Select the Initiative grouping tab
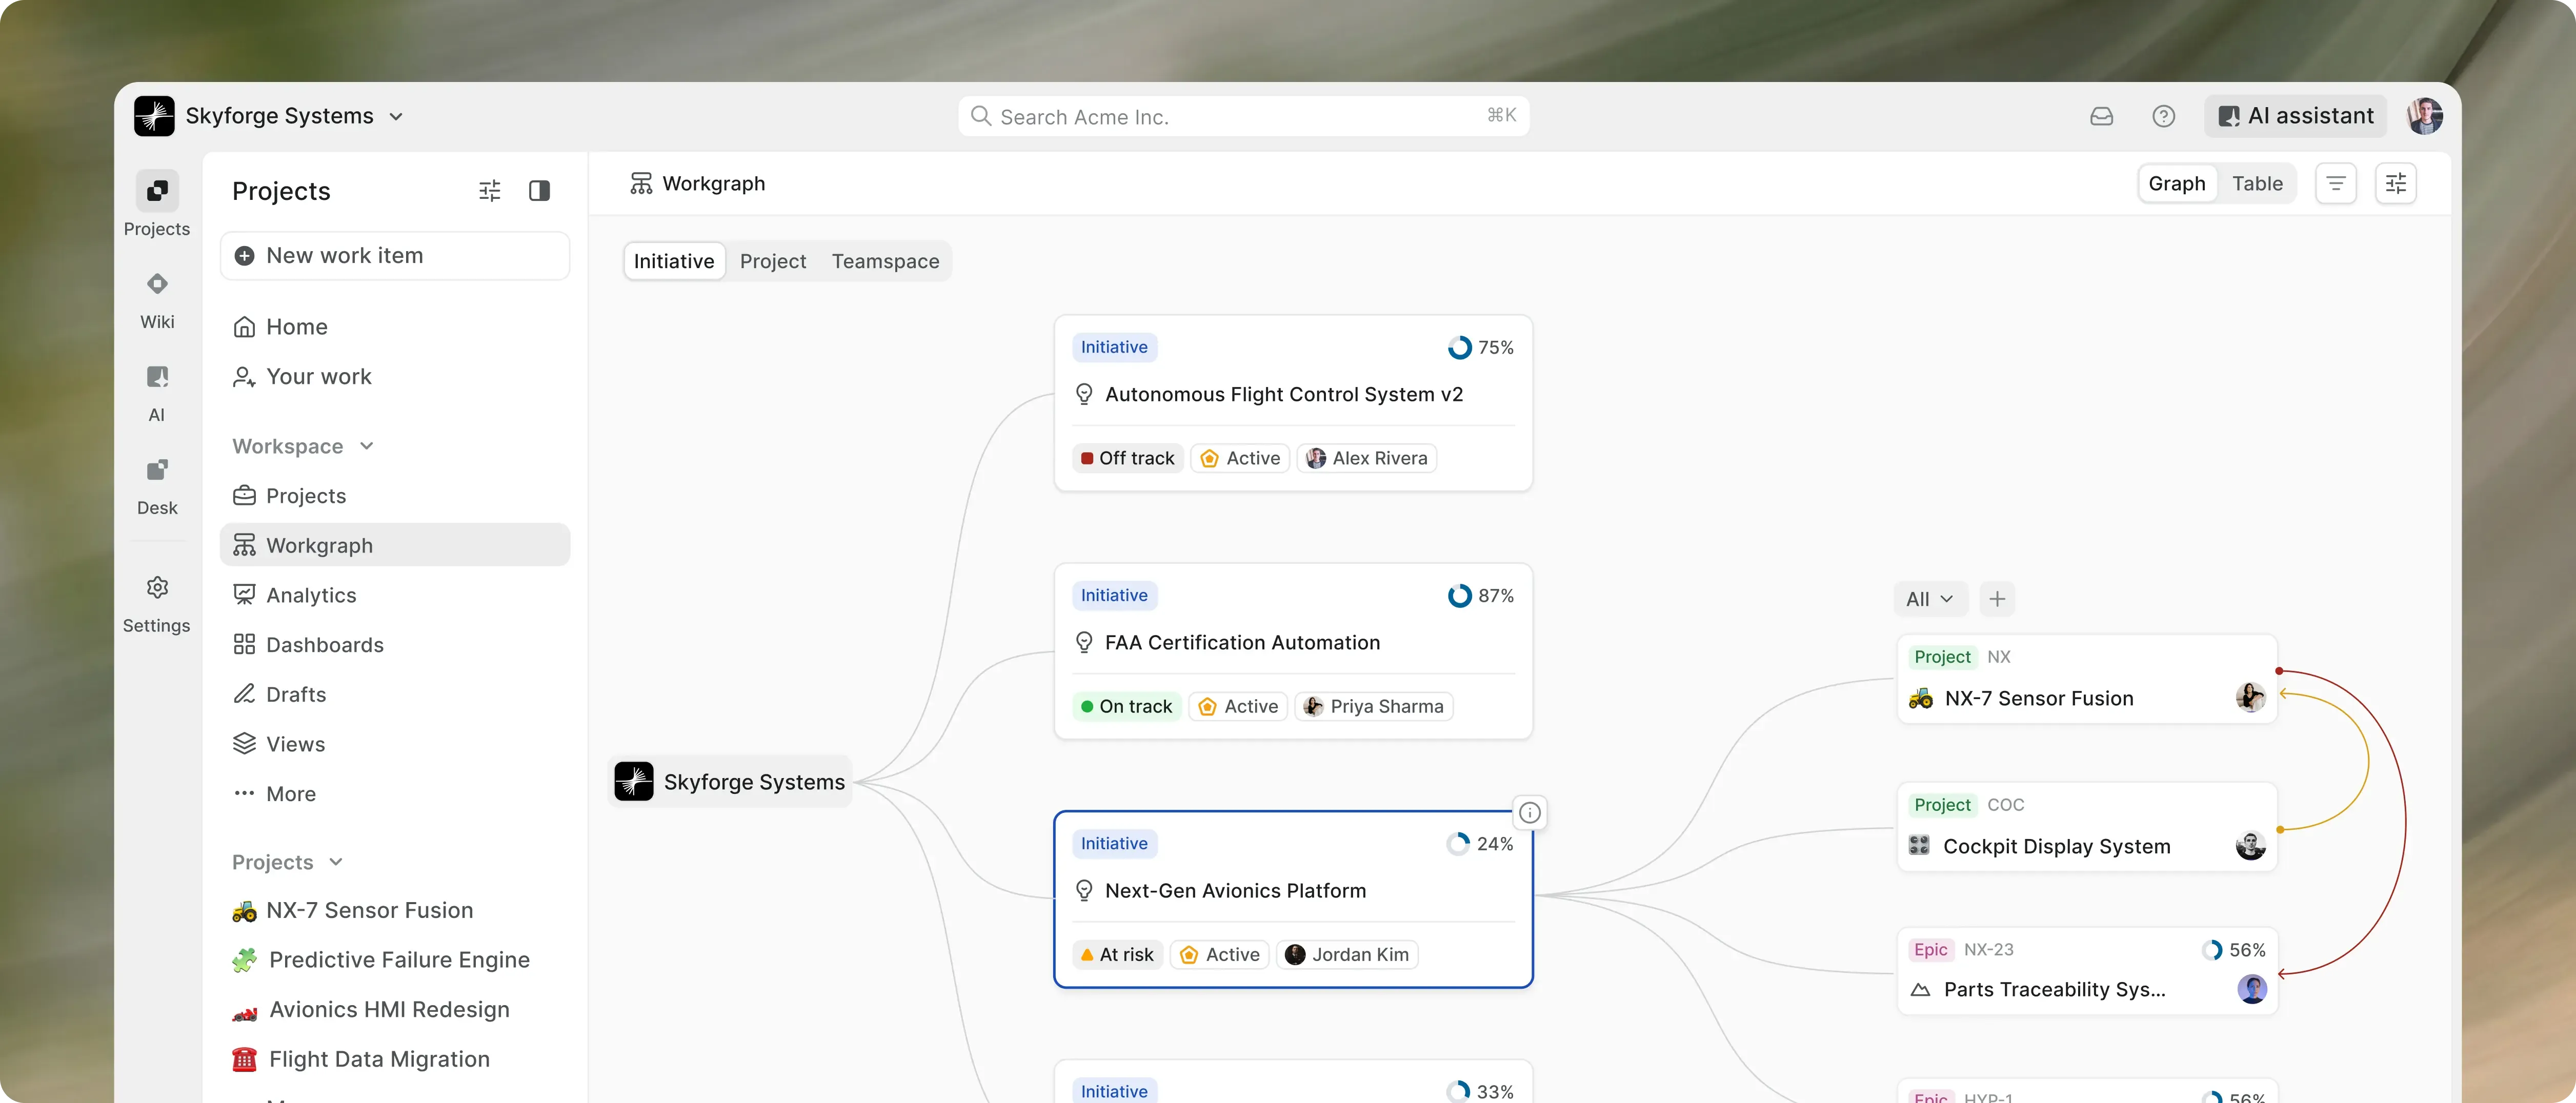Viewport: 2576px width, 1103px height. [x=674, y=261]
